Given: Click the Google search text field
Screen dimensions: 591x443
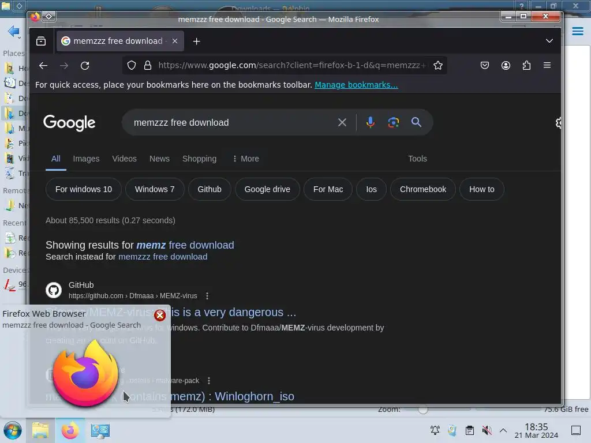Looking at the screenshot, I should pos(232,122).
